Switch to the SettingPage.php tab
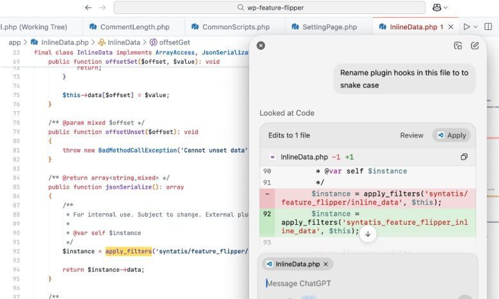Viewport: 499px width, 299px height. [328, 27]
